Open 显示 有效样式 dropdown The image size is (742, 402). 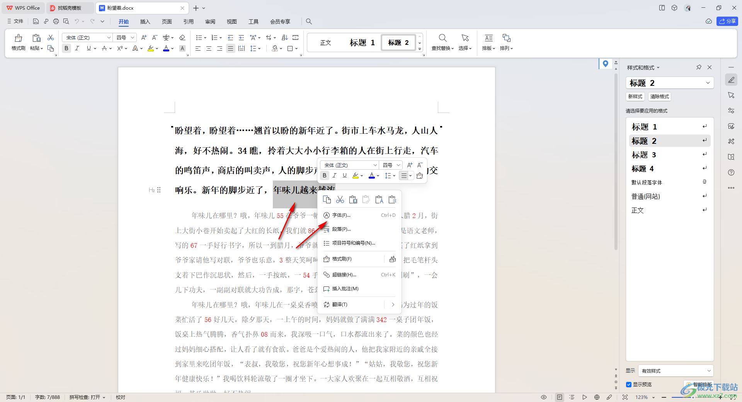pyautogui.click(x=676, y=371)
